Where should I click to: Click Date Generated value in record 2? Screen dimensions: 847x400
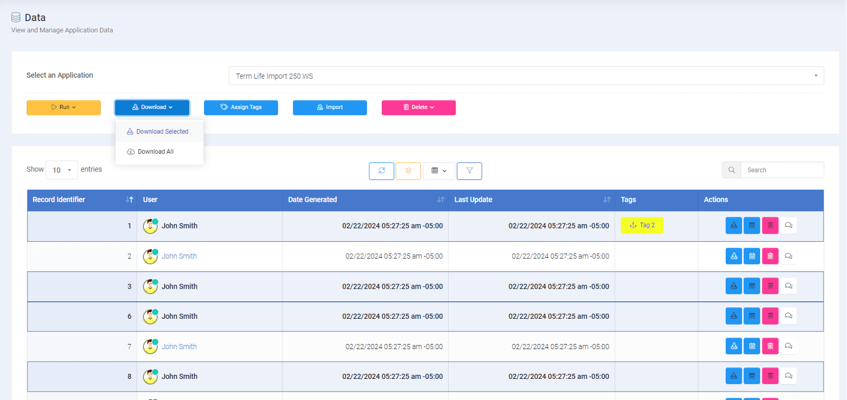pyautogui.click(x=394, y=256)
